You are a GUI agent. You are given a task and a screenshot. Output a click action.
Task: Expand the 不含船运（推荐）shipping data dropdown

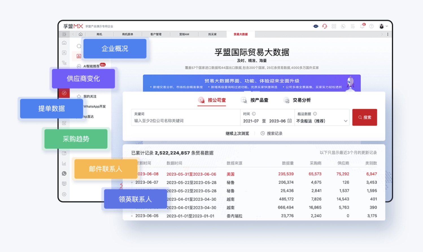[322, 121]
